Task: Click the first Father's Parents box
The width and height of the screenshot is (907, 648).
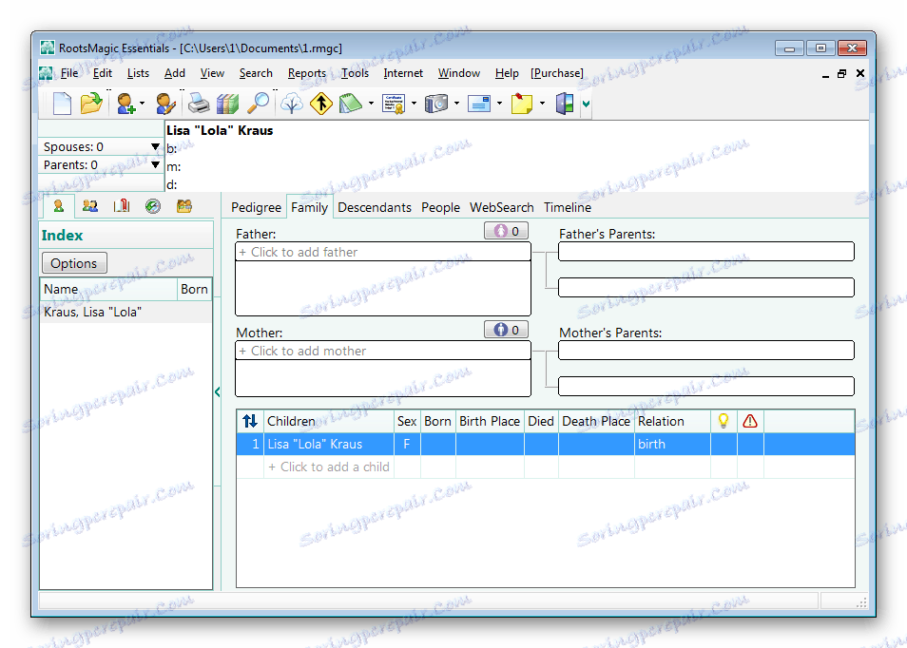Action: click(706, 252)
